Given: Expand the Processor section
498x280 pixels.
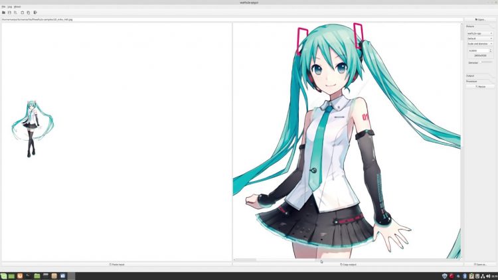Looking at the screenshot, I should [471, 81].
